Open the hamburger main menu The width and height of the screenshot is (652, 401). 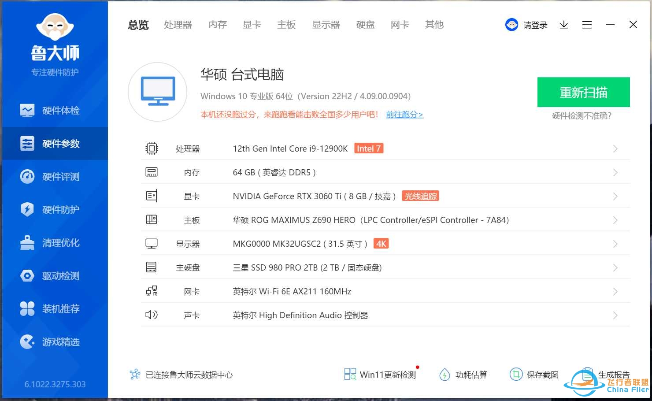pyautogui.click(x=587, y=25)
